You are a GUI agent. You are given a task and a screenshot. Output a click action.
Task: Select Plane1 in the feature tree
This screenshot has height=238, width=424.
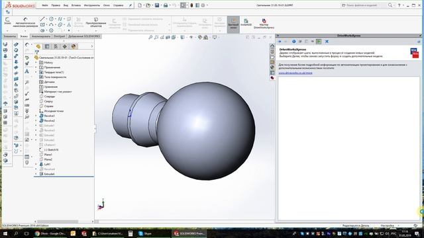(48, 155)
